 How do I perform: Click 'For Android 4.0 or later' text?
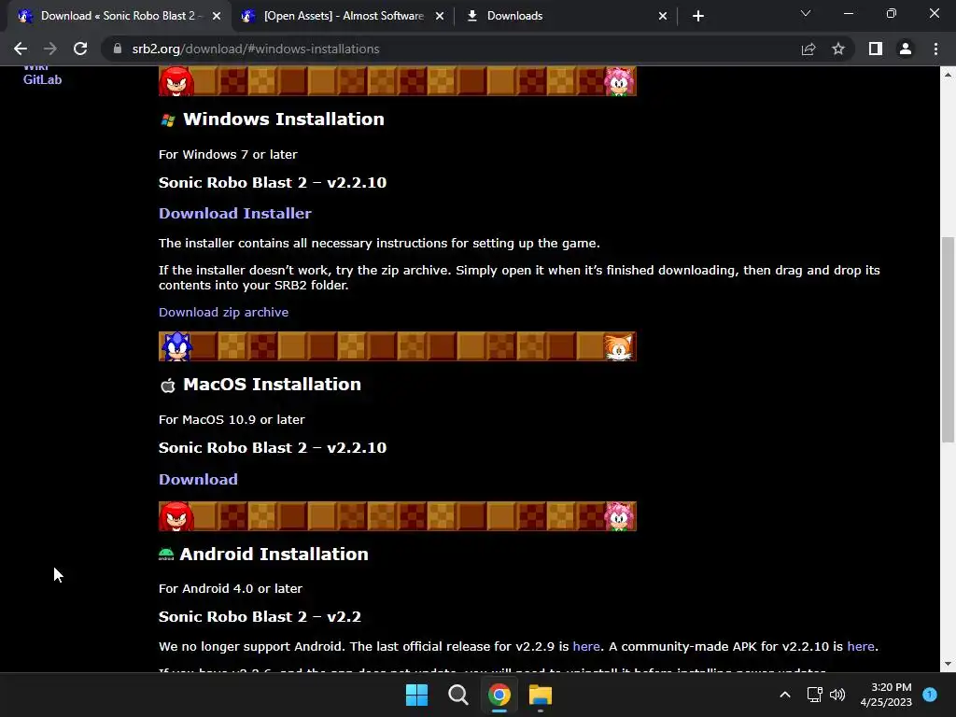[x=231, y=589]
